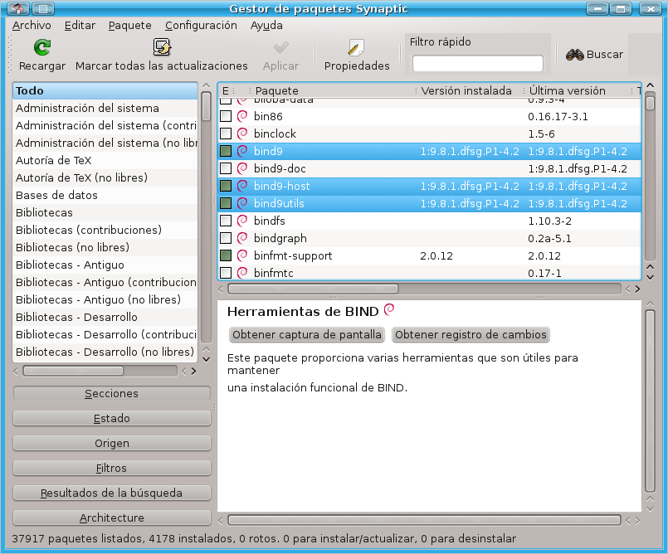The width and height of the screenshot is (668, 554).
Task: Click the Origen button
Action: point(112,444)
